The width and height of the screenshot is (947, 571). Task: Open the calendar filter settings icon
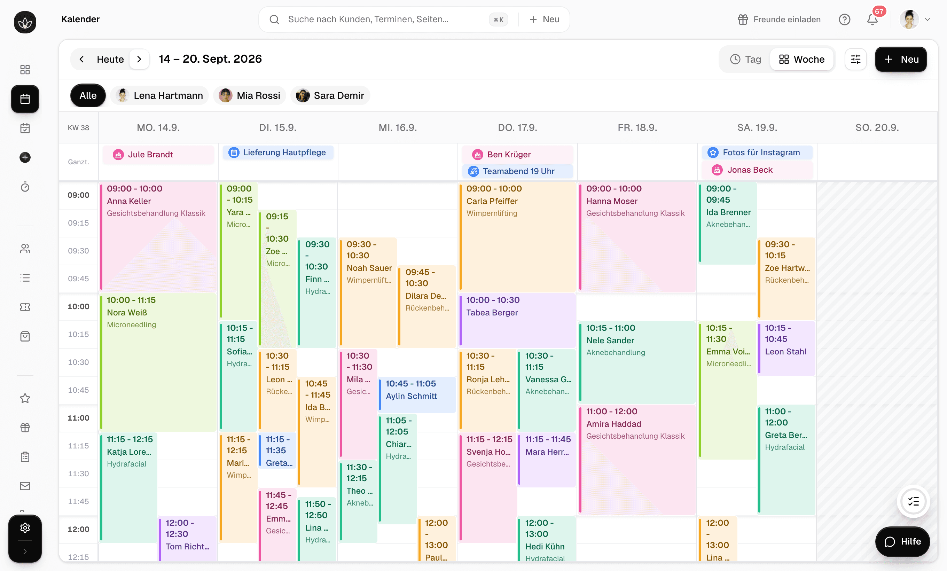tap(855, 59)
